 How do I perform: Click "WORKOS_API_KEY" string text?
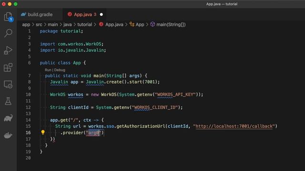175,95
